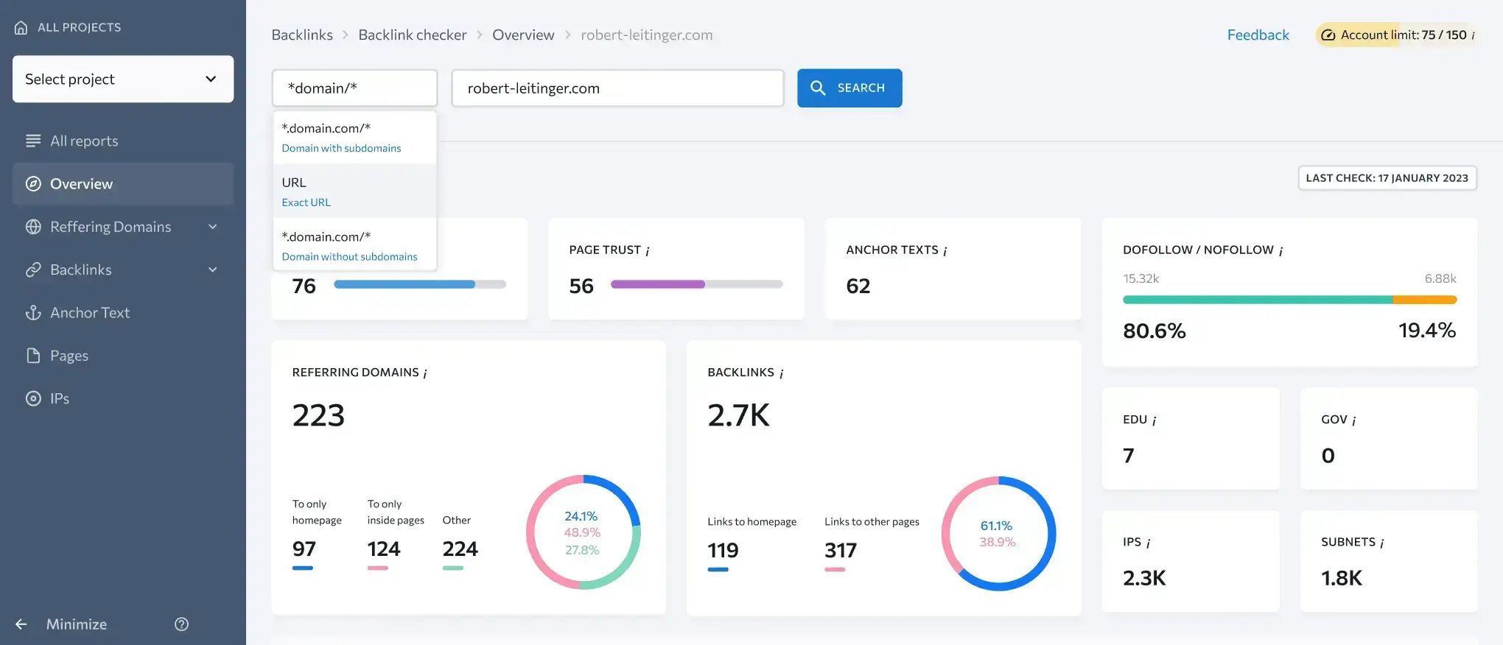Click the info icon next to Page Trust
This screenshot has height=645, width=1503.
point(648,251)
